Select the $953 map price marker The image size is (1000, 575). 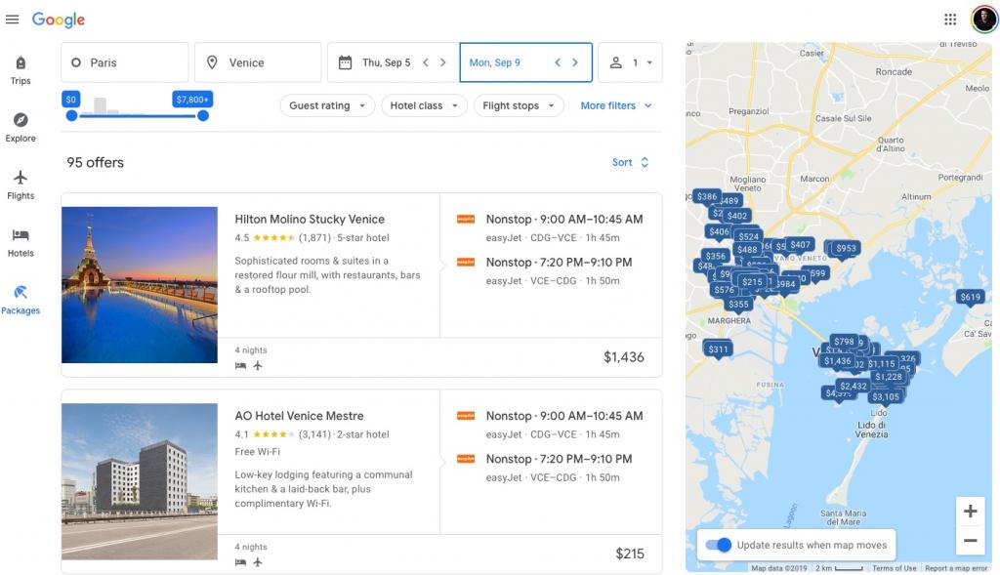coord(847,249)
